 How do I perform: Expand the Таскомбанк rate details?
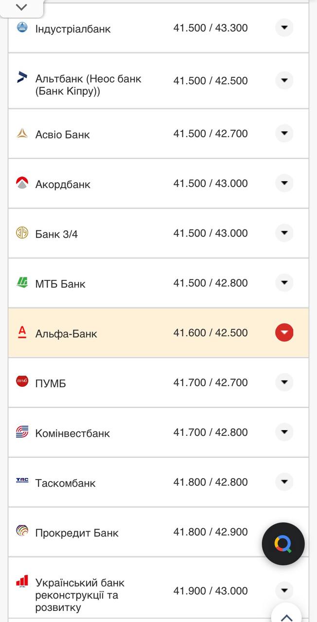(x=284, y=482)
